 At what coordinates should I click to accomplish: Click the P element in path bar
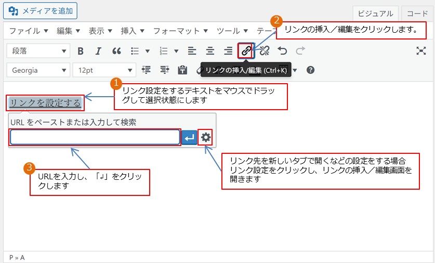click(x=11, y=258)
